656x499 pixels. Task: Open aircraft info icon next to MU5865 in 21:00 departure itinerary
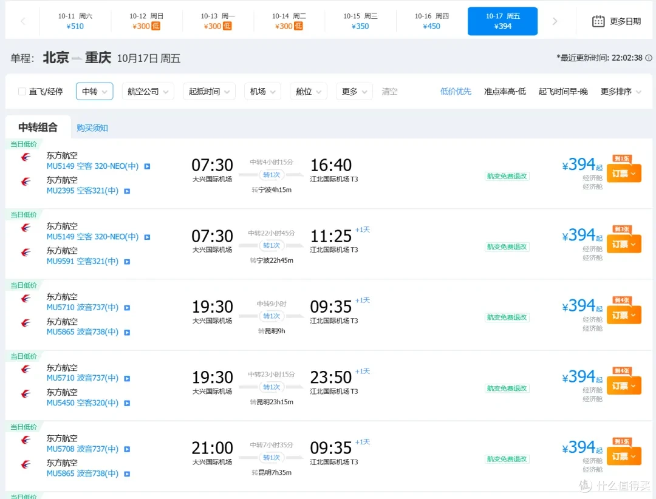127,474
